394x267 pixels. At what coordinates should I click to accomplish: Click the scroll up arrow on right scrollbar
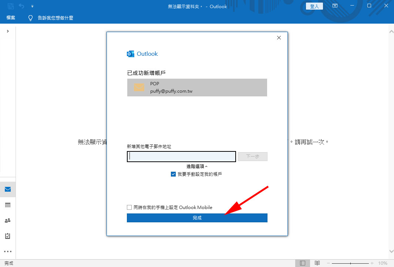tap(391, 32)
